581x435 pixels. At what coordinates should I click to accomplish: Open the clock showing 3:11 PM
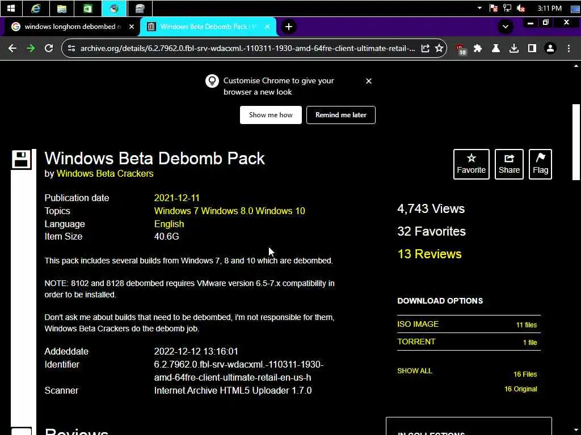pos(549,8)
